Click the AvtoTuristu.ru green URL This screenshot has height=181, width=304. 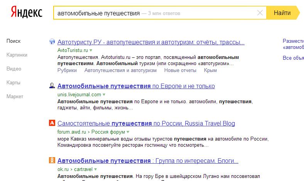[x=73, y=50]
